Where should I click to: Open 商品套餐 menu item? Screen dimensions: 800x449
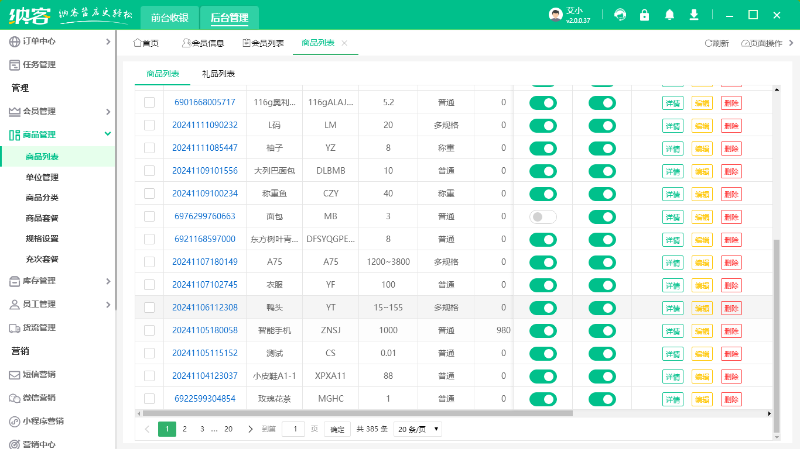click(x=42, y=218)
